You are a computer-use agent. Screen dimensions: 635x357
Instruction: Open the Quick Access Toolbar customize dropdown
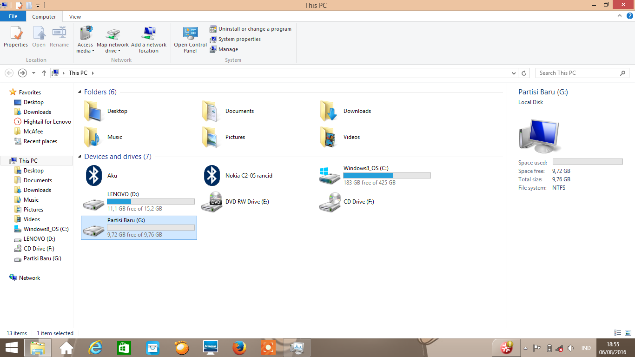point(38,6)
